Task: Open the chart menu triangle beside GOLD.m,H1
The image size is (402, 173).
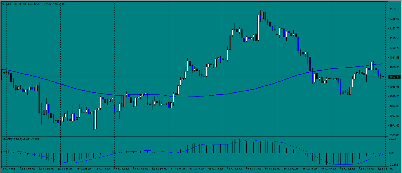Action: click(3, 4)
